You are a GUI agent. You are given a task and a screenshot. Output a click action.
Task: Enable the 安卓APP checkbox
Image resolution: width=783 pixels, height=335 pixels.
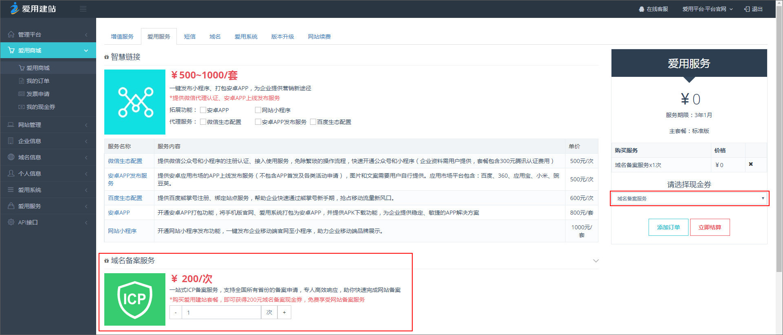click(203, 110)
